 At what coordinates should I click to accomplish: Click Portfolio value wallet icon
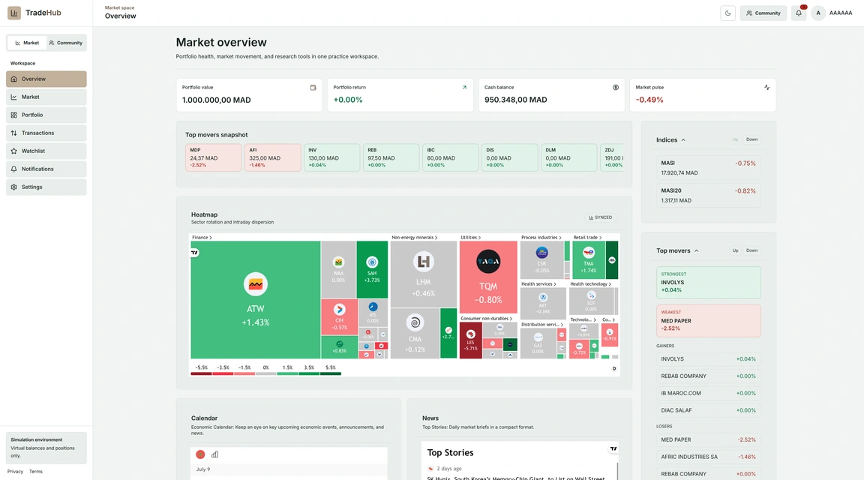pos(313,88)
